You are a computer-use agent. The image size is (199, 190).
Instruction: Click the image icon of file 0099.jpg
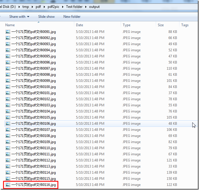(8, 81)
